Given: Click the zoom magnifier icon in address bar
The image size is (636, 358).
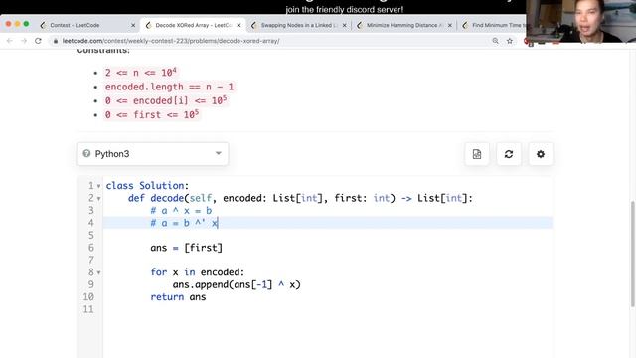Looking at the screenshot, I should coord(495,41).
